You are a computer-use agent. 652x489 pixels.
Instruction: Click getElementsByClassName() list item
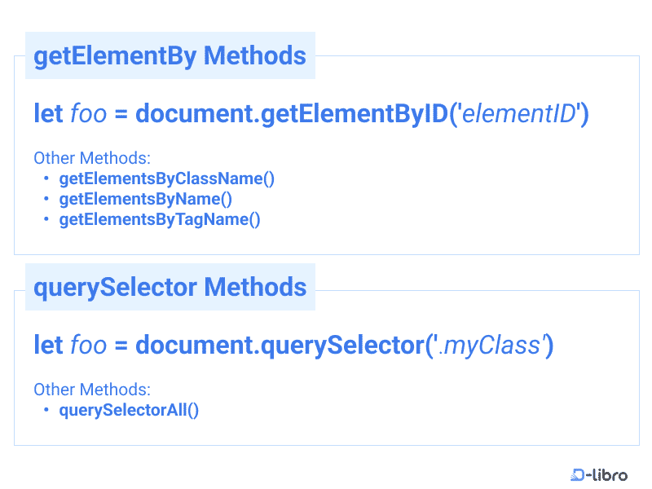(167, 178)
